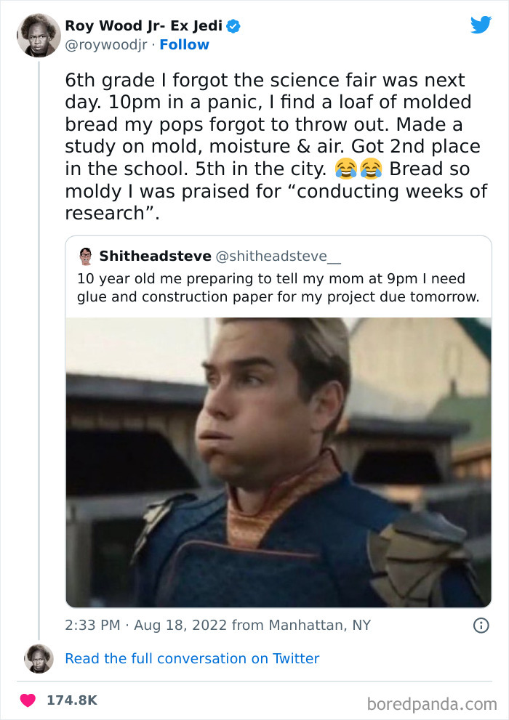Screen dimensions: 509x720
Task: Open the Shitheadsteve display name
Action: (x=155, y=256)
